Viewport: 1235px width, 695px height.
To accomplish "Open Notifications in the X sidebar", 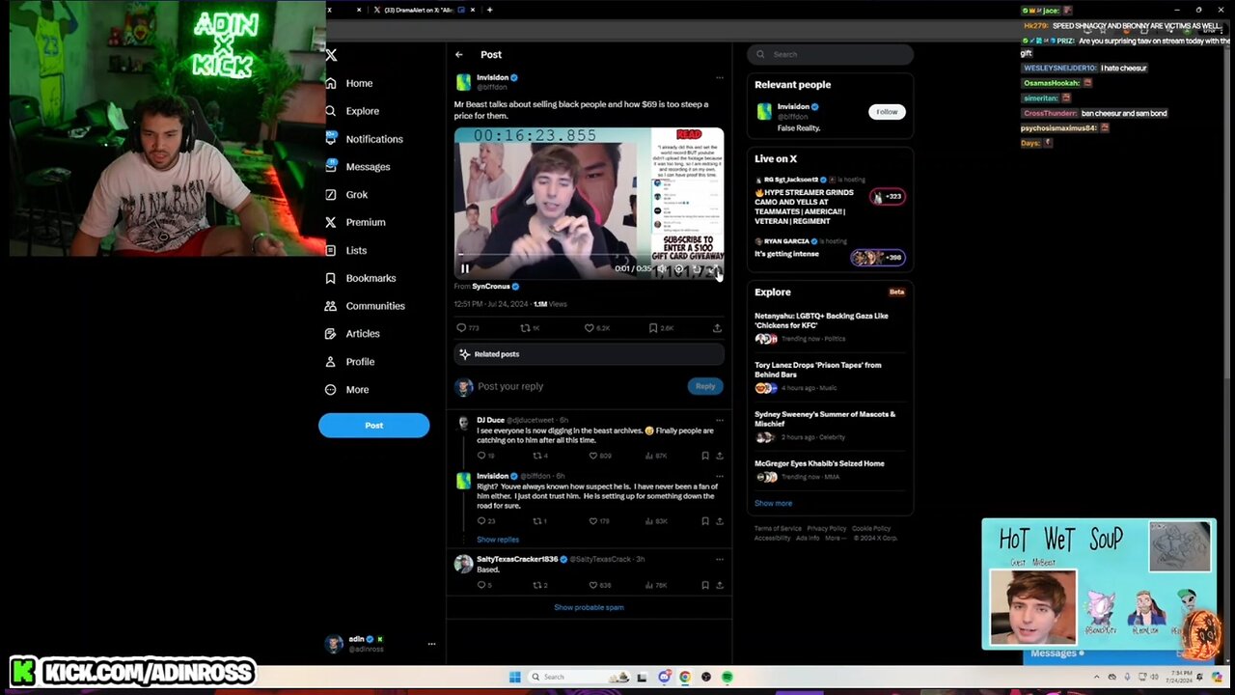I will [x=364, y=139].
